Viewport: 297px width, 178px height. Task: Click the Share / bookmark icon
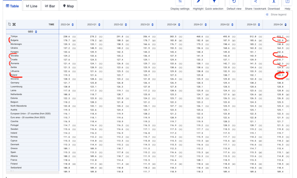pos(255,2)
